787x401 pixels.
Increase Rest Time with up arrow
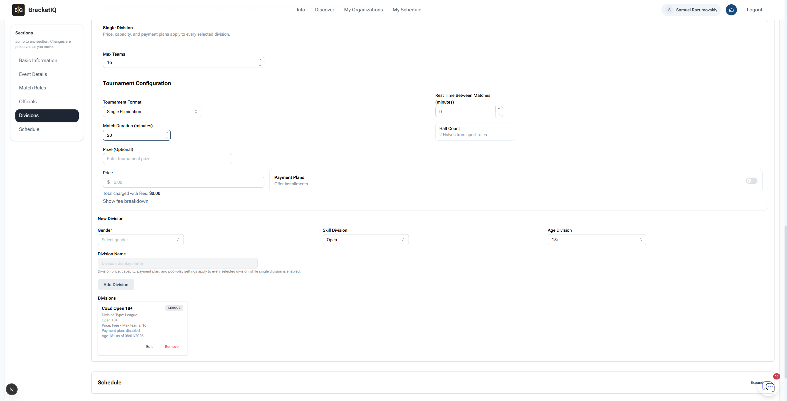(499, 109)
